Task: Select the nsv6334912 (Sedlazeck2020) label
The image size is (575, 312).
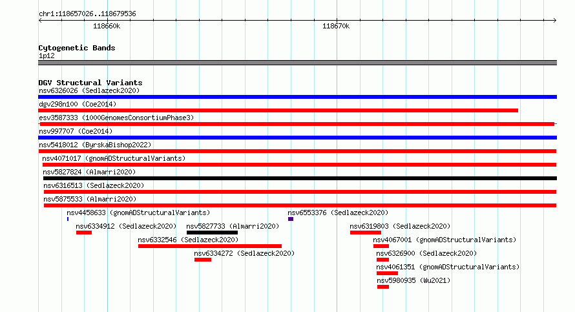Action: pyautogui.click(x=126, y=226)
